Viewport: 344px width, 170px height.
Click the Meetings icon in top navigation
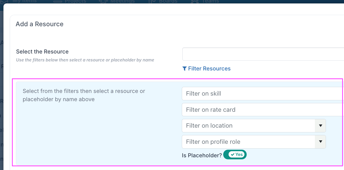point(103,1)
